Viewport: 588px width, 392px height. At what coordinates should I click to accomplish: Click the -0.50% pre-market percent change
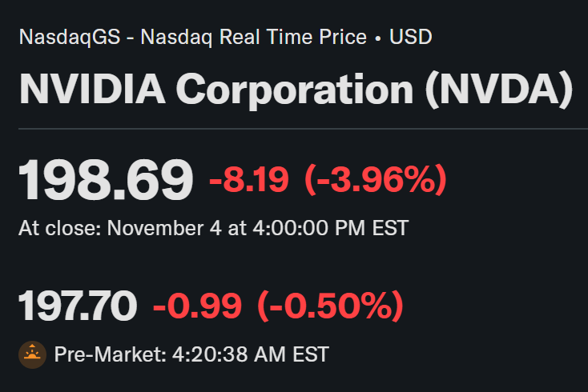tap(329, 306)
